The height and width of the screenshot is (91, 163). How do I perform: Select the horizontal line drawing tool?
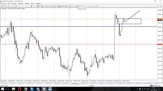(26, 6)
